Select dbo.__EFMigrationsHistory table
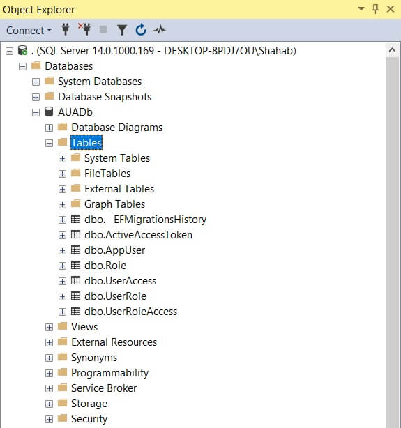 (145, 220)
